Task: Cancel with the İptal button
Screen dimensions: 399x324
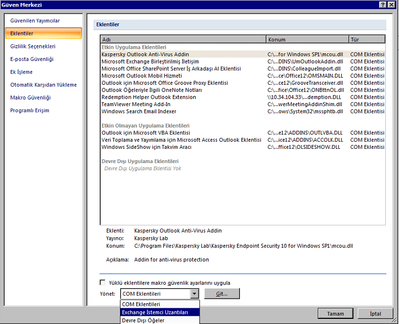Action: [x=375, y=313]
